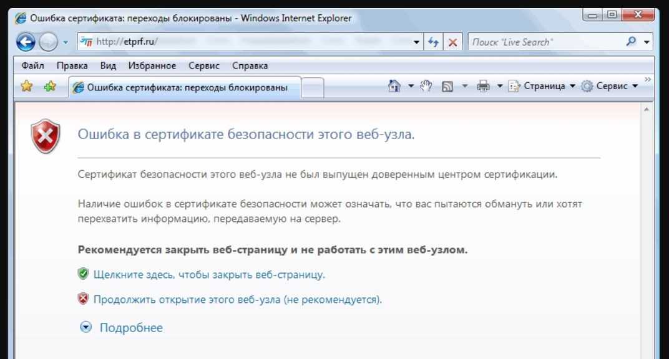This screenshot has height=359, width=669.
Task: Click the large red certificate error shield
Action: pos(45,136)
